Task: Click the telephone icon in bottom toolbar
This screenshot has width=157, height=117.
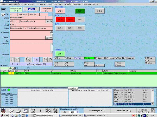Action: (x=10, y=111)
